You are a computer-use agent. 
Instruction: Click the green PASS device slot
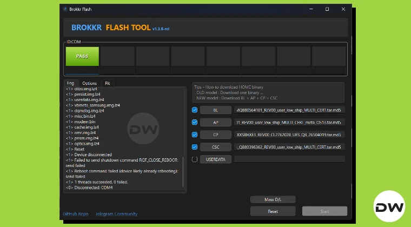[x=82, y=56]
